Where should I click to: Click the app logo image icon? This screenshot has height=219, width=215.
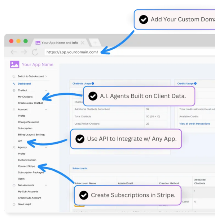pyautogui.click(x=14, y=64)
